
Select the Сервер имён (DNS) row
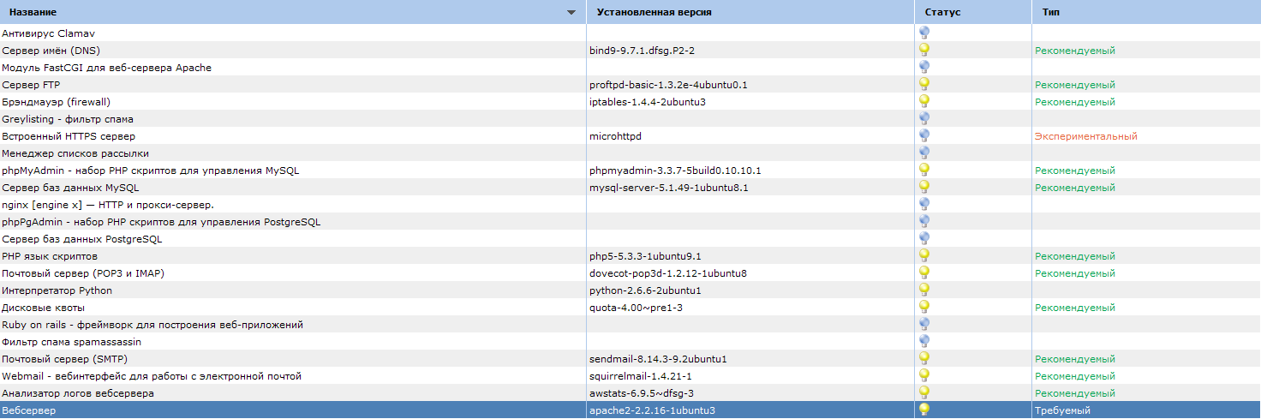click(630, 50)
